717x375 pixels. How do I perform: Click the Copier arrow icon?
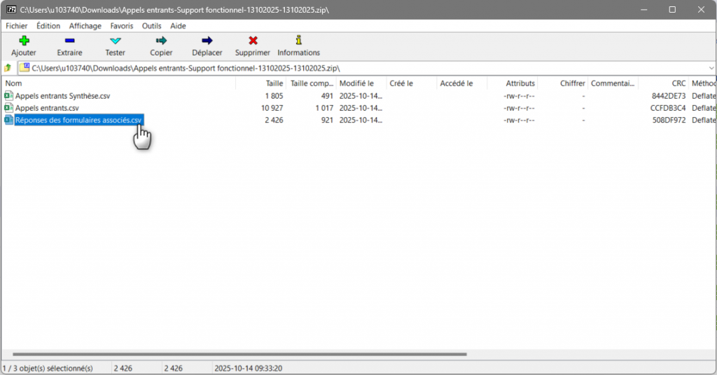[x=161, y=41]
